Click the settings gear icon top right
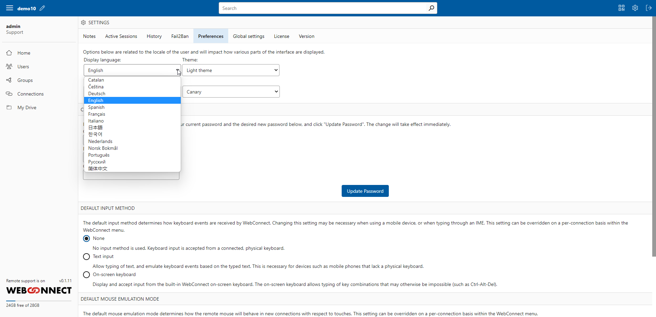Viewport: 656px width, 317px height. point(635,8)
